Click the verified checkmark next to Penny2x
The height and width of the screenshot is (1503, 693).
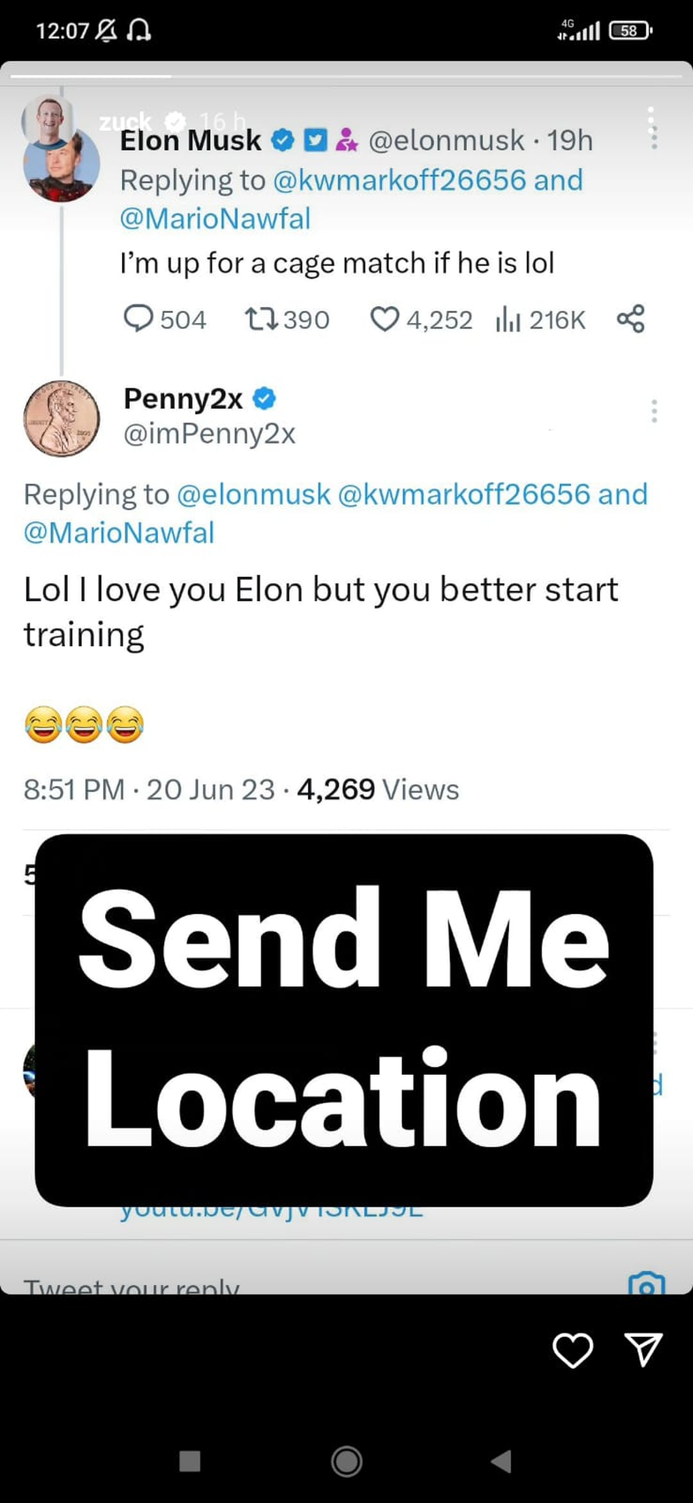point(264,400)
